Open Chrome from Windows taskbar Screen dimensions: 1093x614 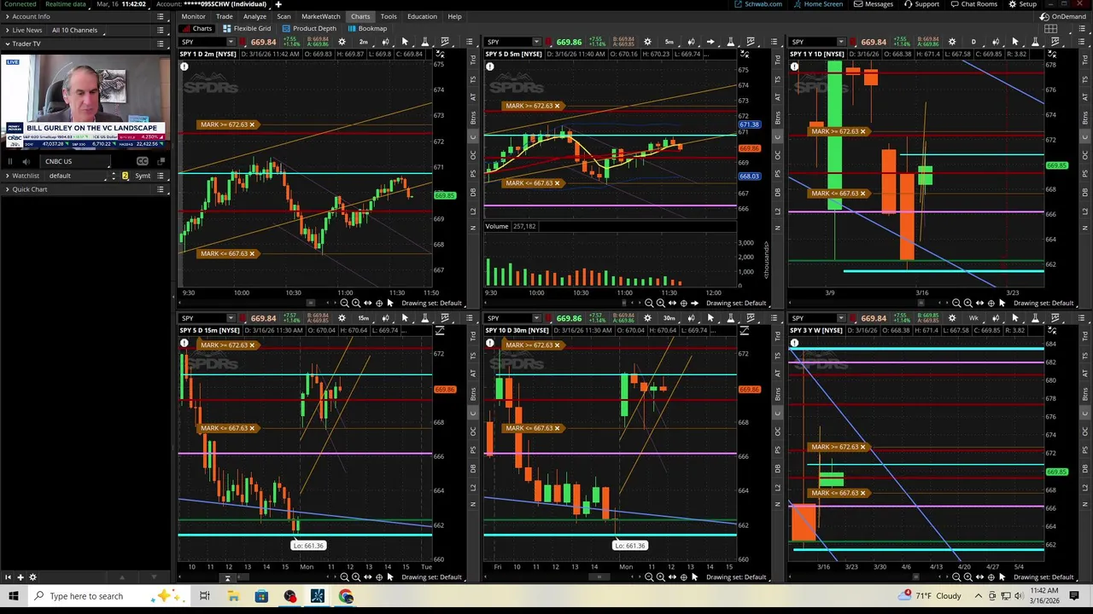(346, 596)
